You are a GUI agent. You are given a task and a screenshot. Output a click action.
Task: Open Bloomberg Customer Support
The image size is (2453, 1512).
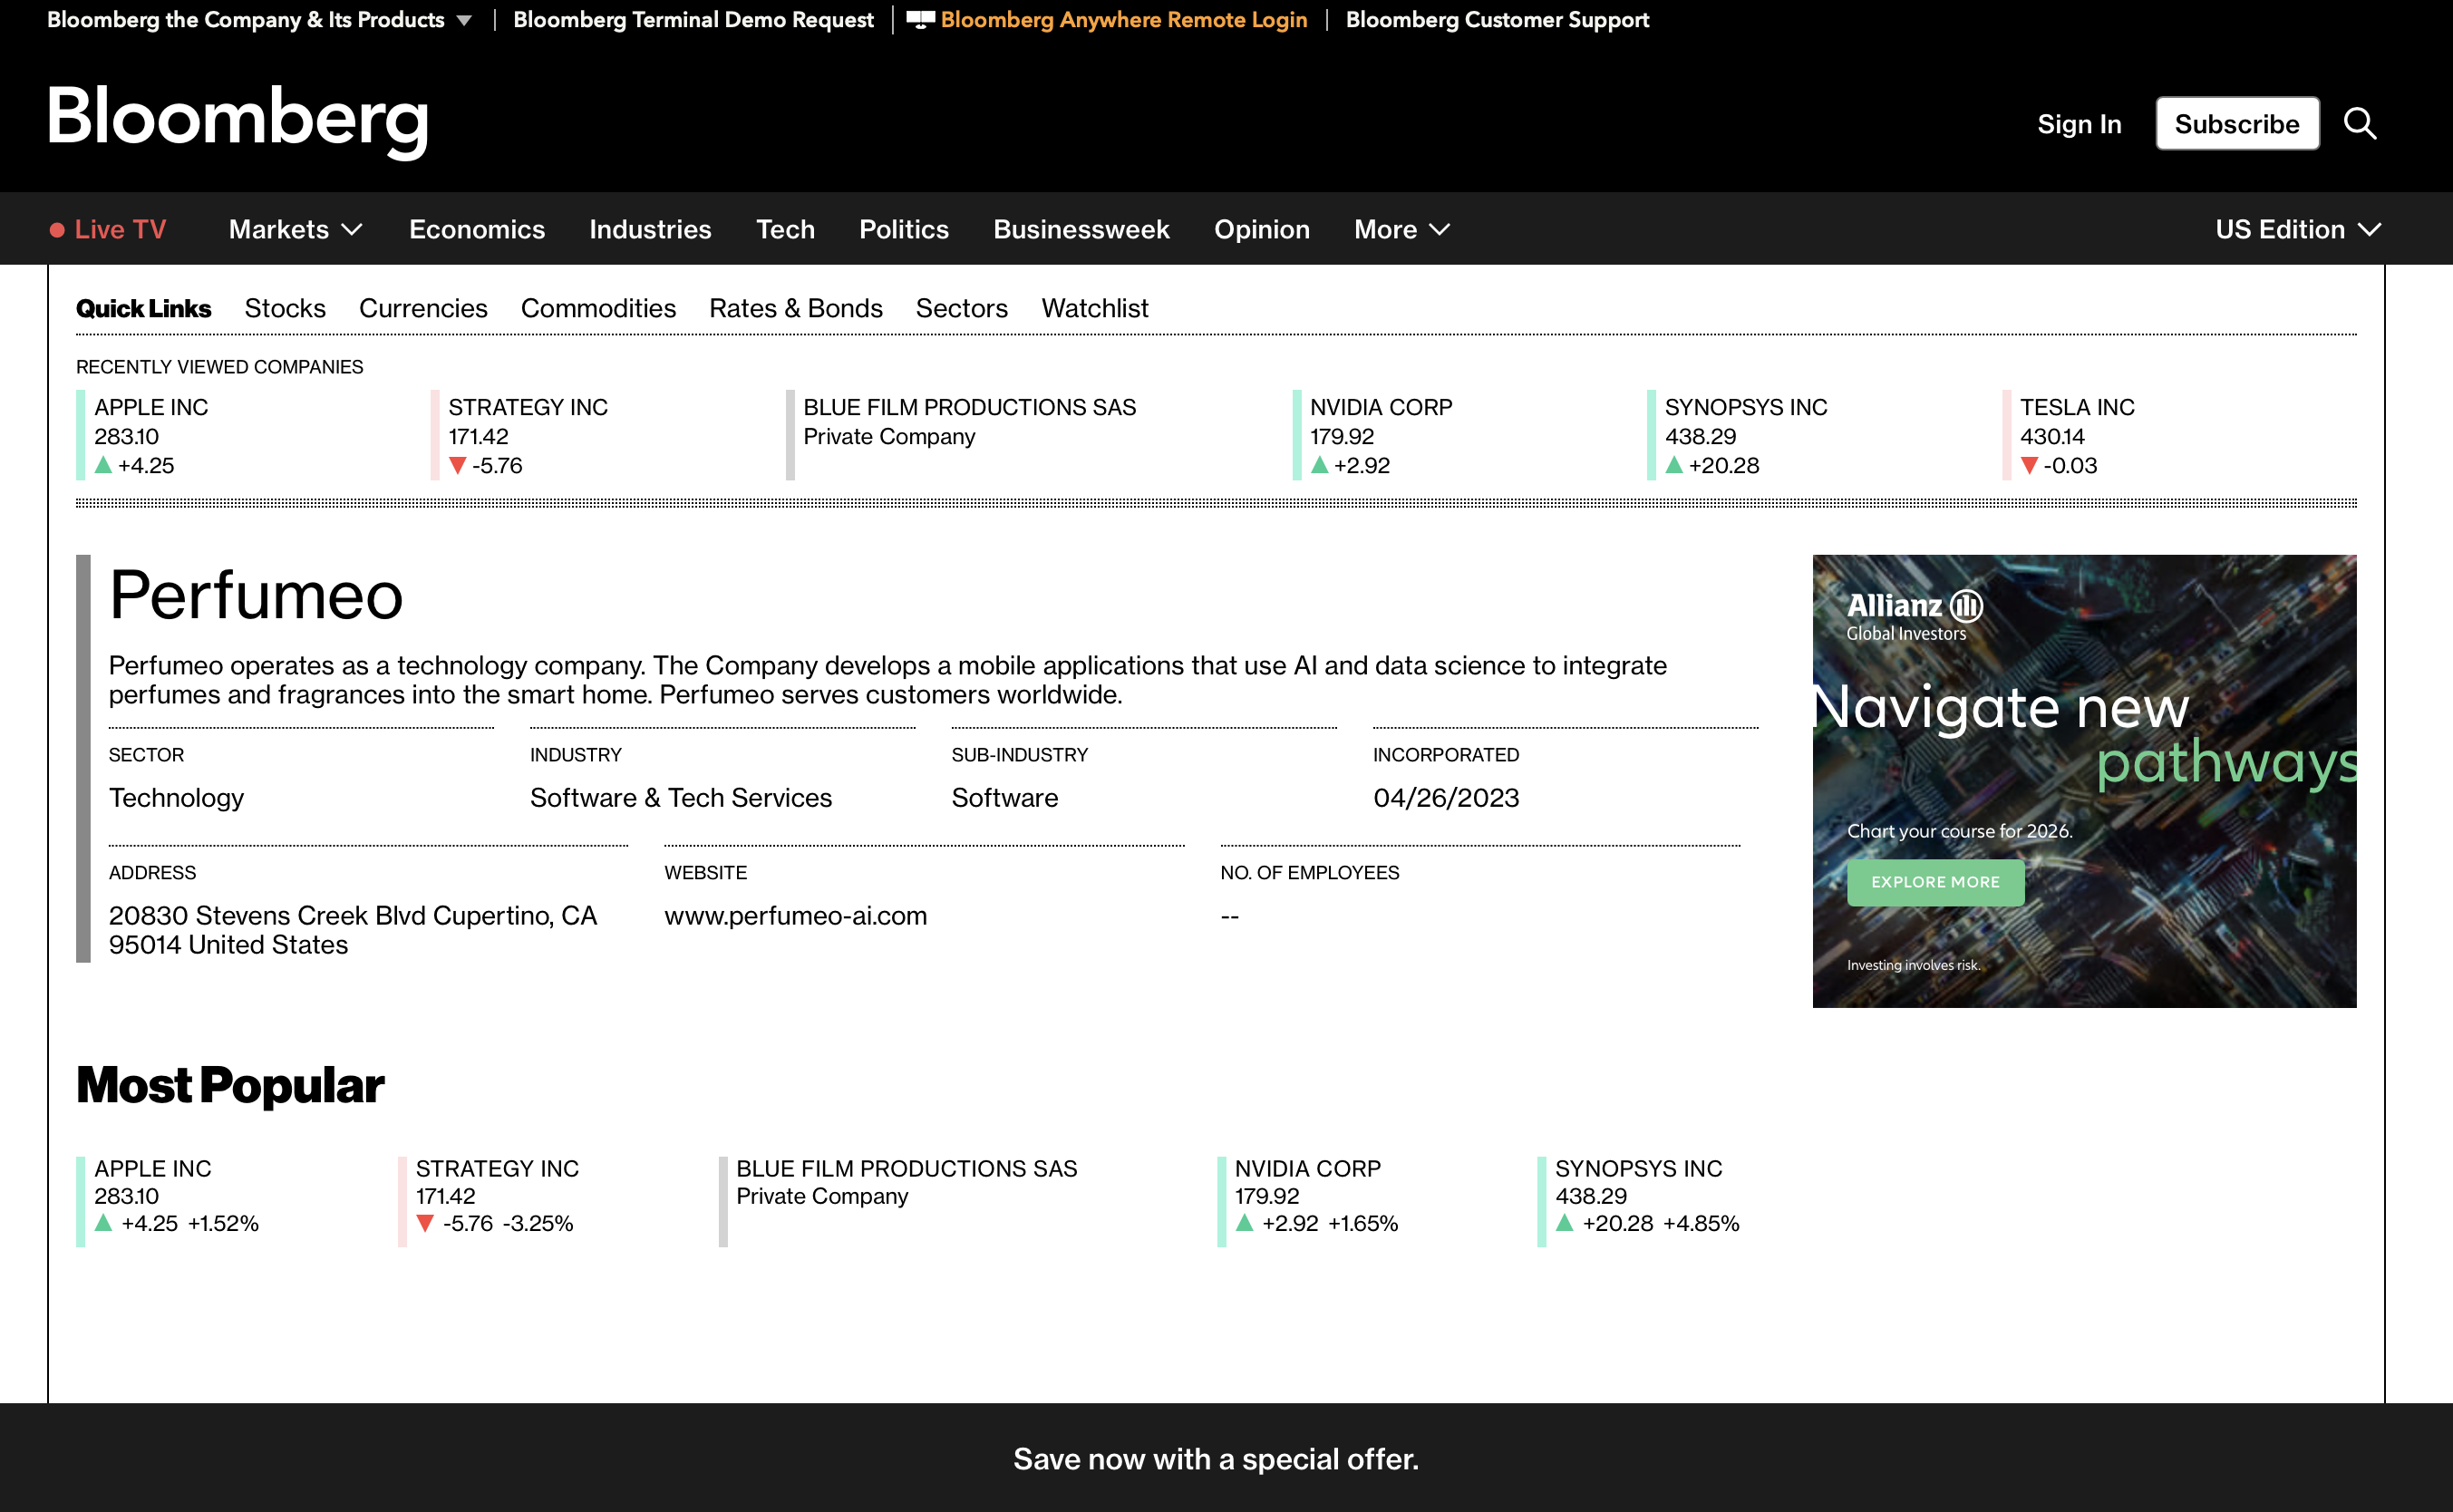(1497, 18)
